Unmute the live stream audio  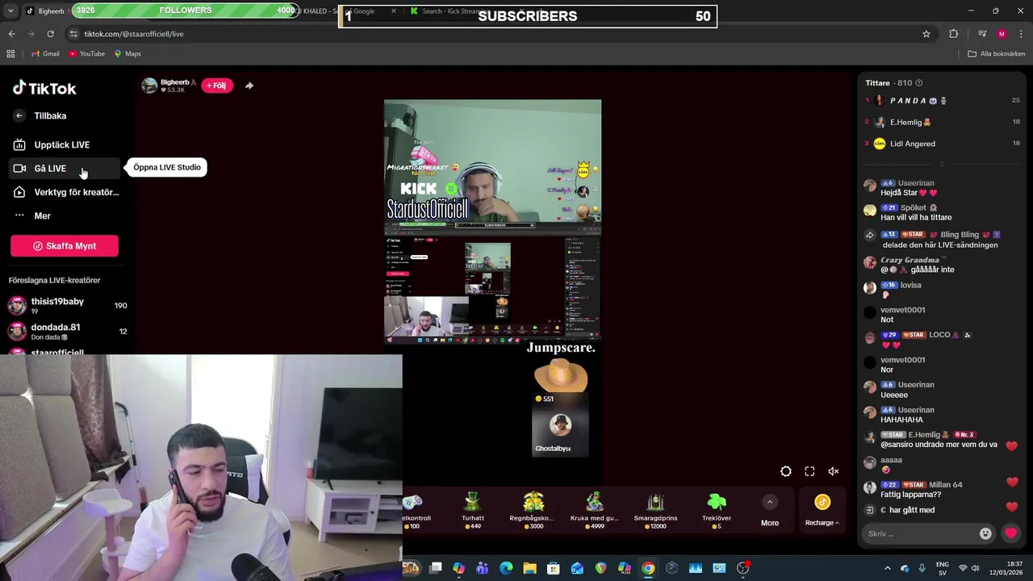click(834, 471)
